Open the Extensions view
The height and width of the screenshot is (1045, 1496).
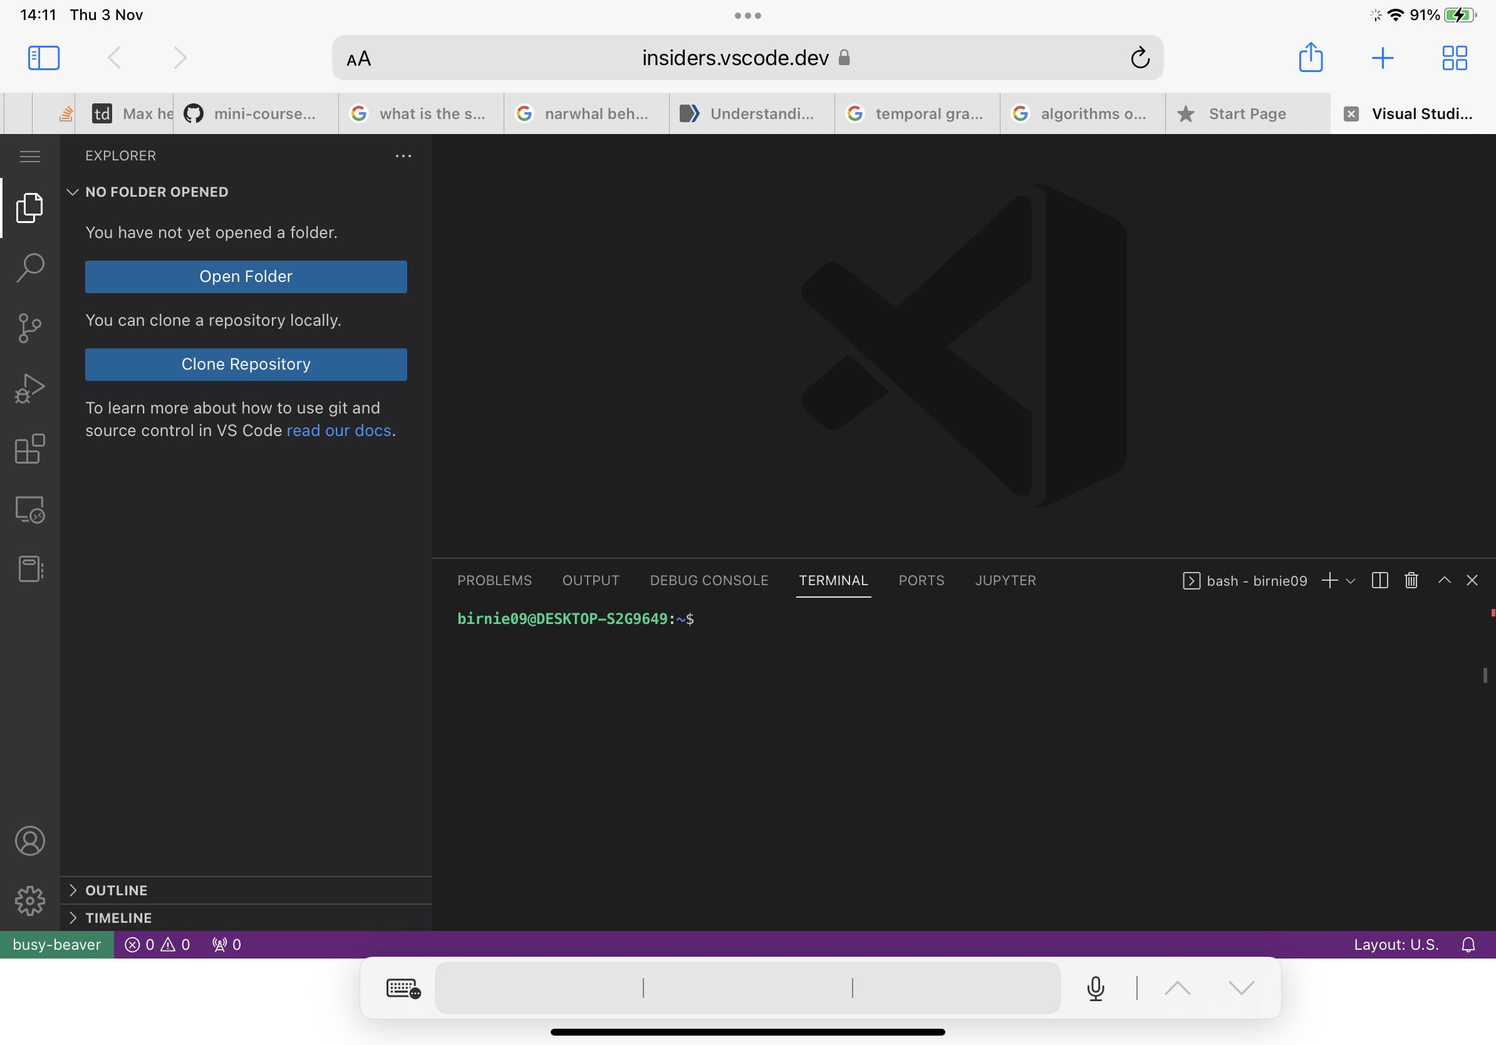point(30,449)
